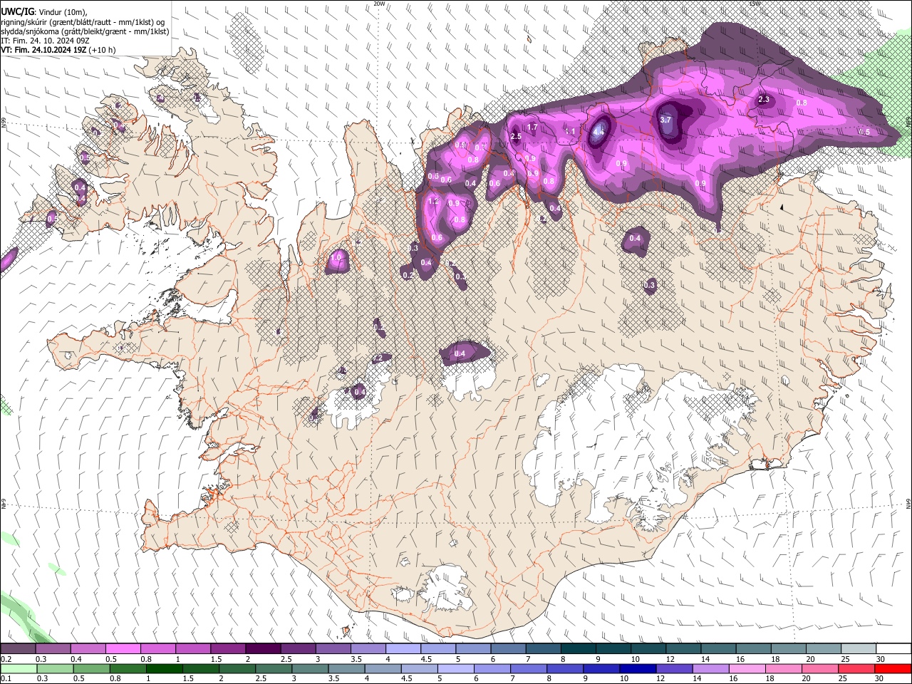Click the 3.7 snowfall value on the map
This screenshot has width=912, height=684.
pos(665,120)
